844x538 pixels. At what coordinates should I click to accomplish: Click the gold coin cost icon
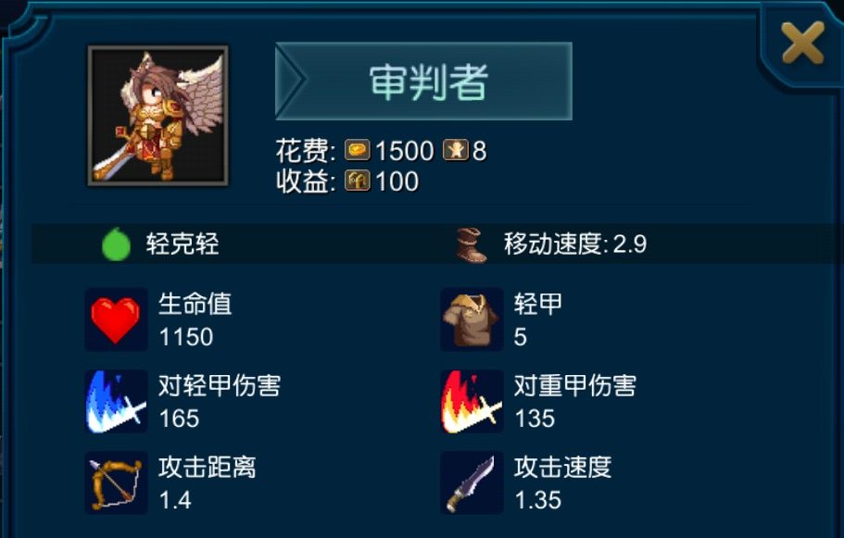click(x=358, y=150)
